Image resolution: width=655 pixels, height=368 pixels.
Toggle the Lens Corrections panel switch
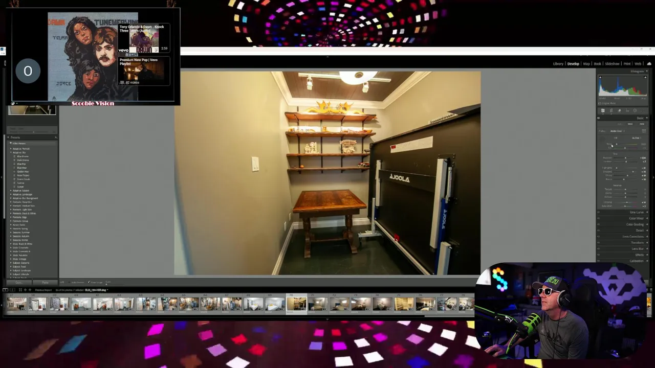[x=598, y=237]
